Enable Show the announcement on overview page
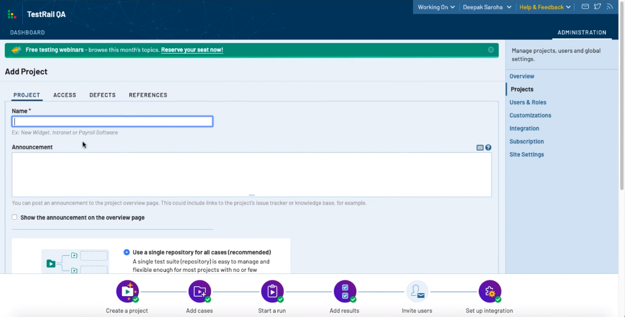The height and width of the screenshot is (317, 625). click(15, 217)
